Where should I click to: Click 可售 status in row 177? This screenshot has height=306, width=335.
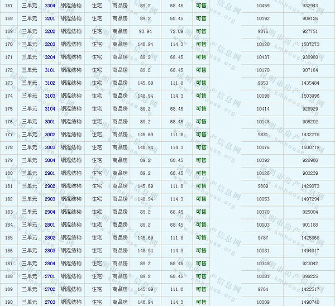[201, 134]
